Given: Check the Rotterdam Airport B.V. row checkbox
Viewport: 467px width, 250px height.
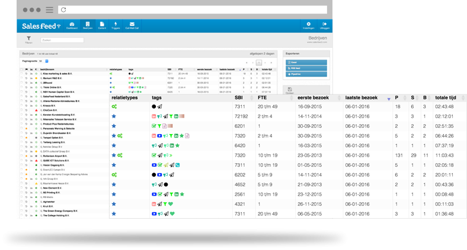Looking at the screenshot, I should 21,156.
